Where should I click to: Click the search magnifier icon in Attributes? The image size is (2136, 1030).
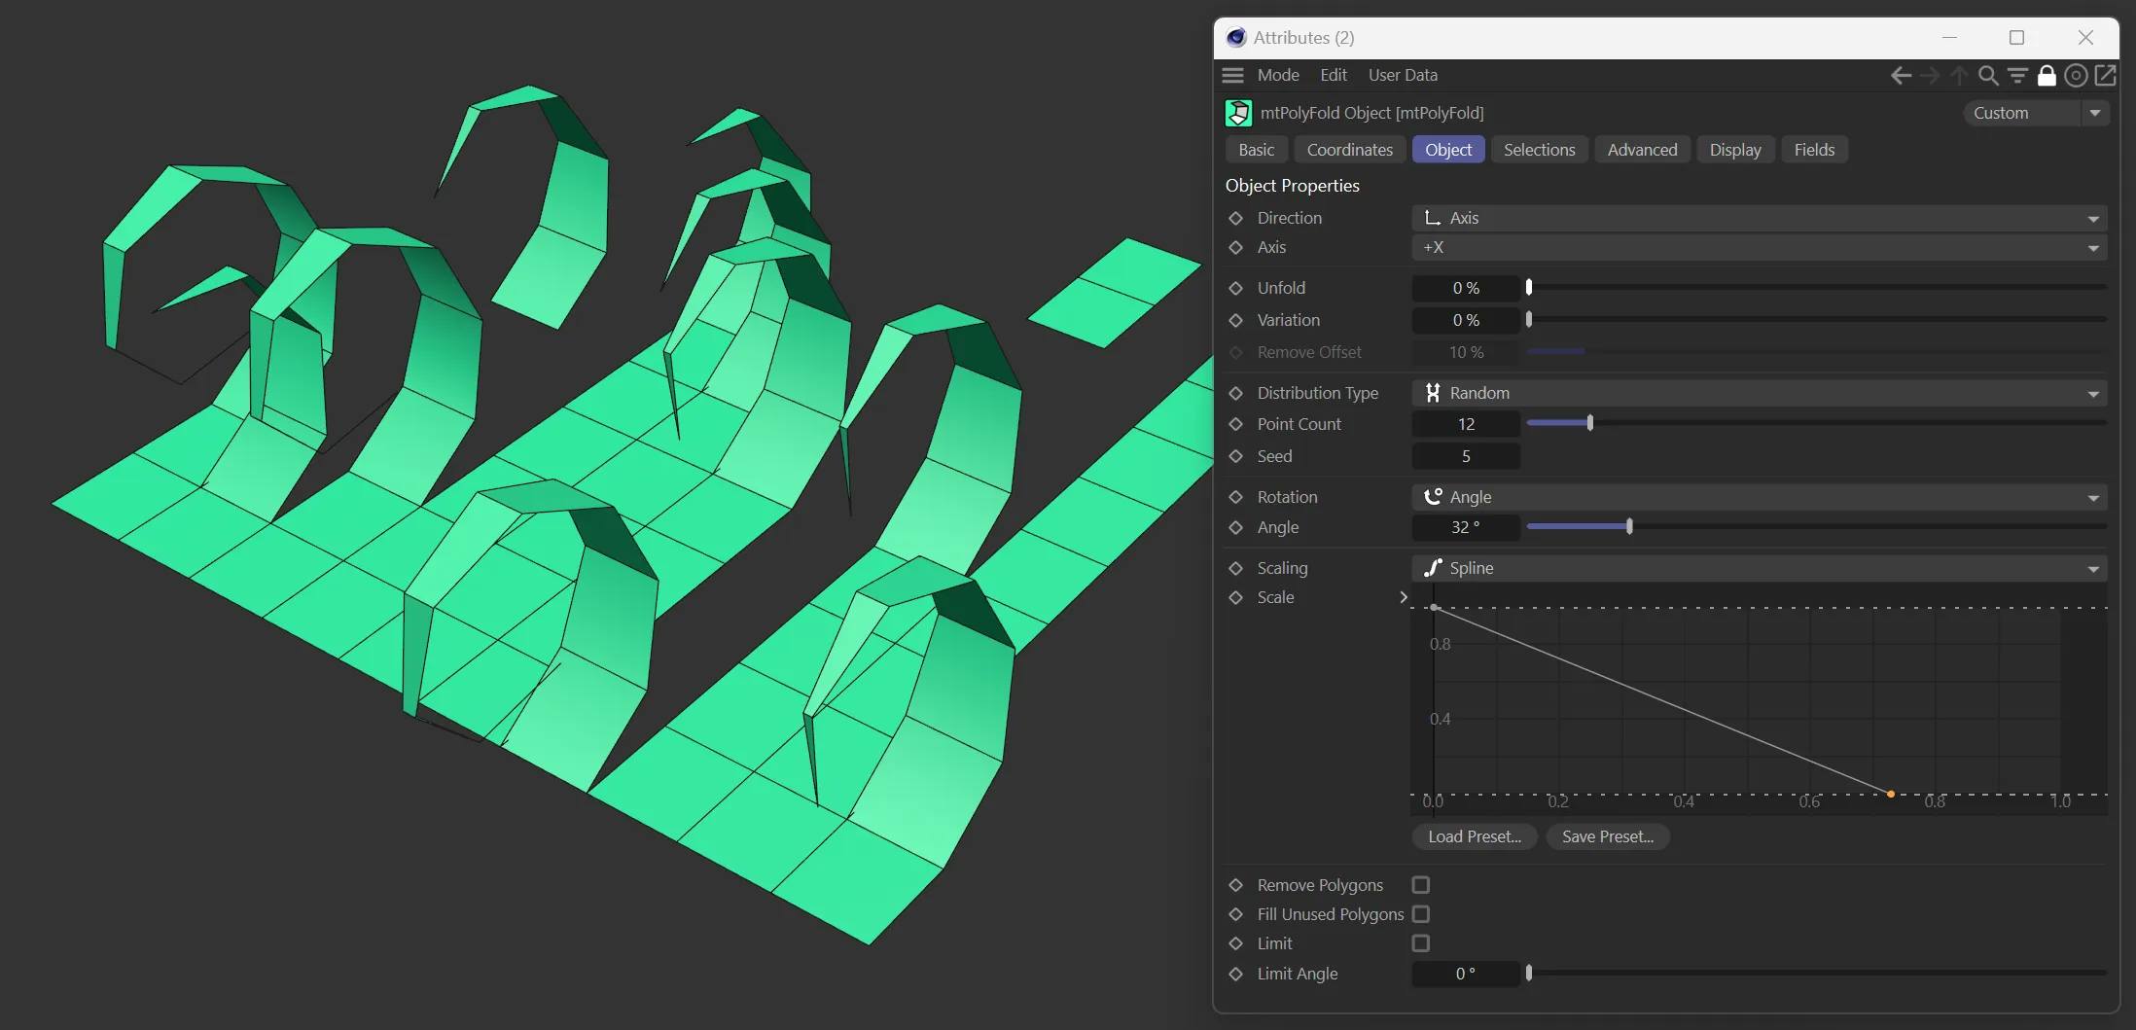pyautogui.click(x=1988, y=76)
